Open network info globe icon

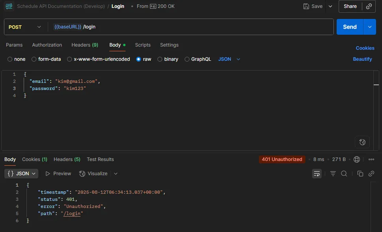[x=357, y=159]
